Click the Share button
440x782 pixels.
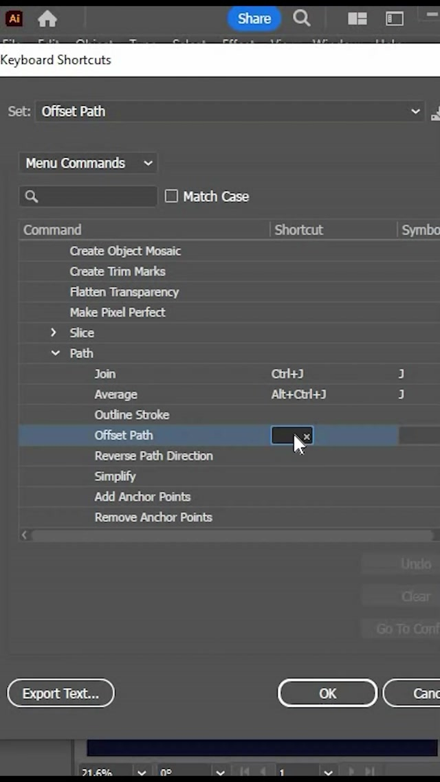[x=254, y=19]
